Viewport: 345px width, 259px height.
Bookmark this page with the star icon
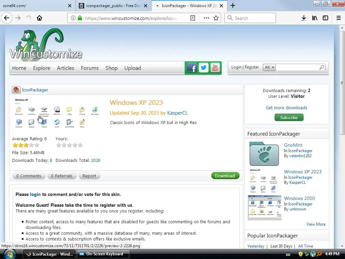point(216,18)
